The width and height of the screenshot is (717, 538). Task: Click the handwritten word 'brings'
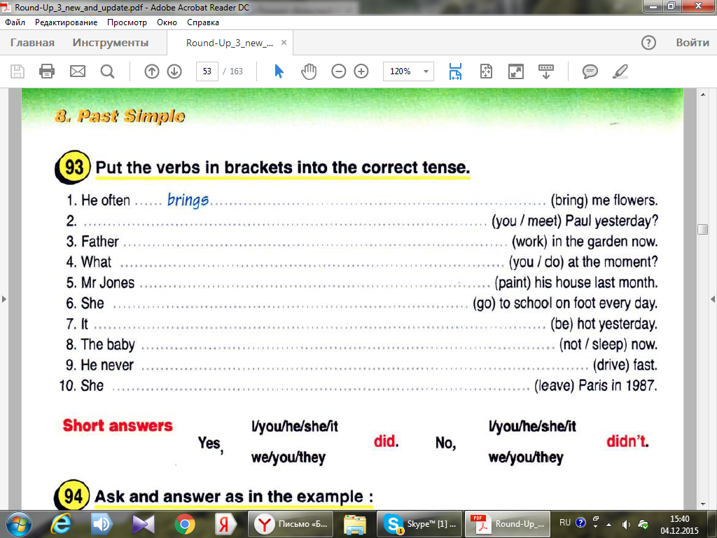(x=188, y=200)
